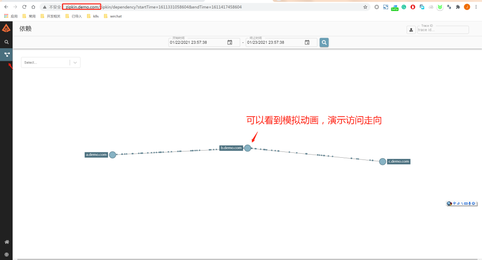The image size is (482, 260).
Task: Open the 应用 apps shortcut in the bookmarks bar
Action: pos(12,16)
